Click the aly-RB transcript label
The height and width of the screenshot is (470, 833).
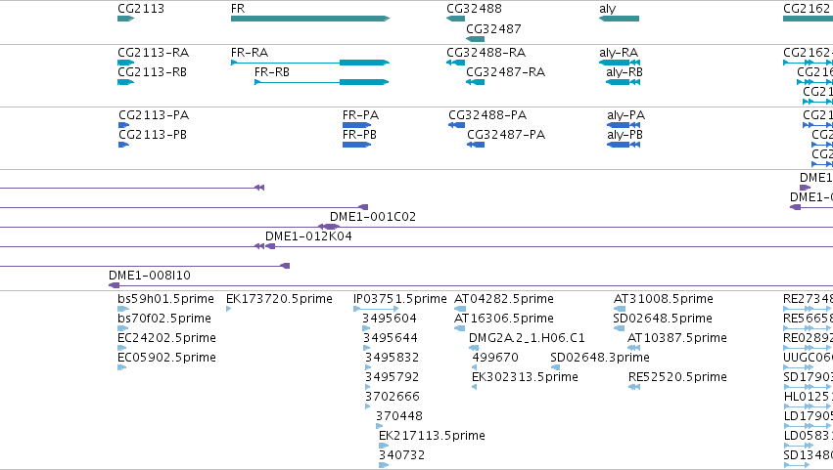pyautogui.click(x=625, y=72)
